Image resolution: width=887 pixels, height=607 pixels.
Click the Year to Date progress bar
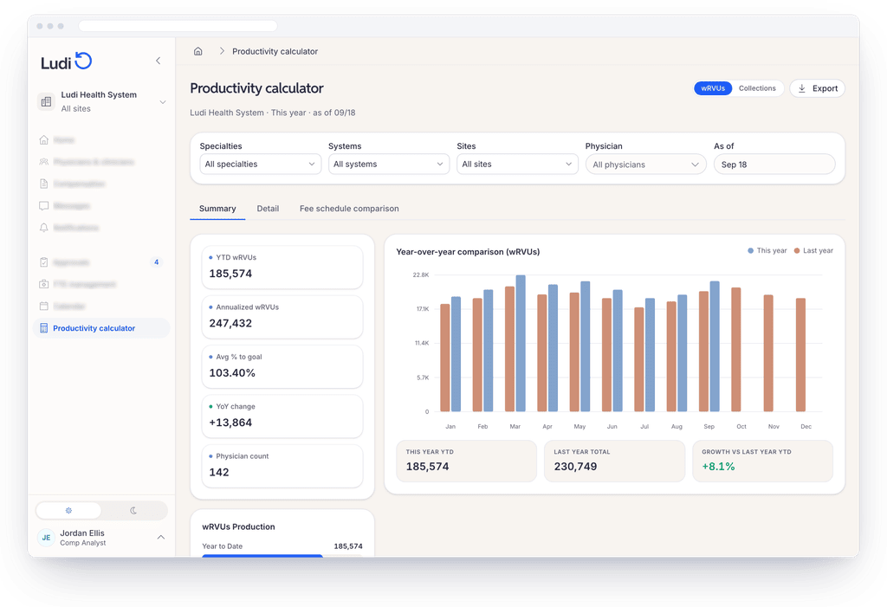282,556
